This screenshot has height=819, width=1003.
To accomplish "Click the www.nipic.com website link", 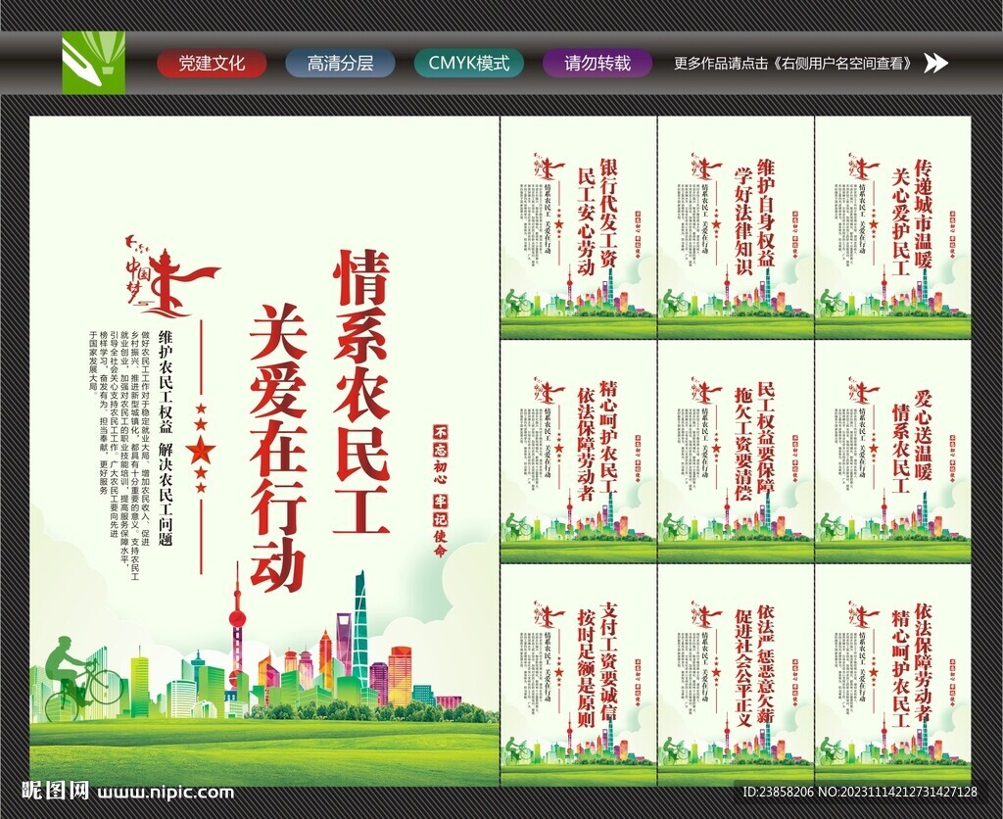I will coord(166,793).
